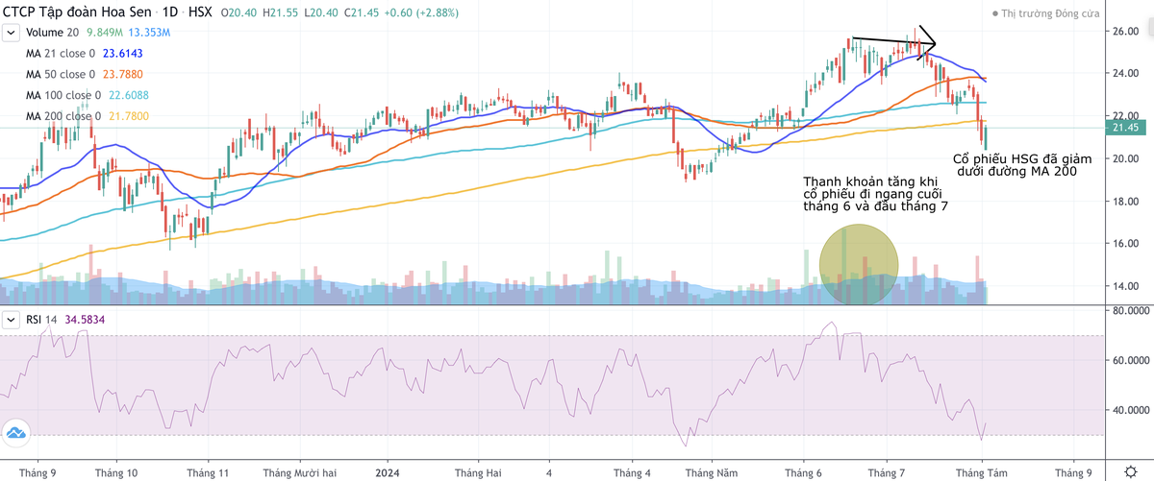The image size is (1154, 481).
Task: Select the MA 21 close indicator
Action: click(x=60, y=54)
